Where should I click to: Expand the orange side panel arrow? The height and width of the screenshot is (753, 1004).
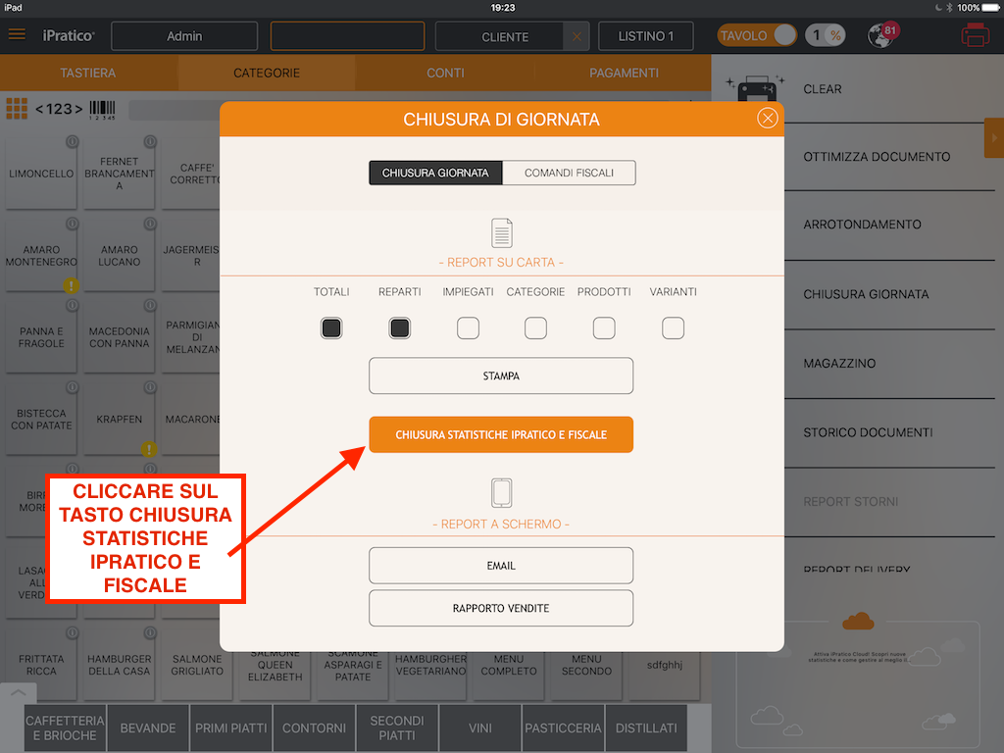click(x=994, y=137)
